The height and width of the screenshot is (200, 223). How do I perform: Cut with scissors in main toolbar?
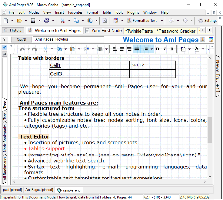(x=63, y=21)
